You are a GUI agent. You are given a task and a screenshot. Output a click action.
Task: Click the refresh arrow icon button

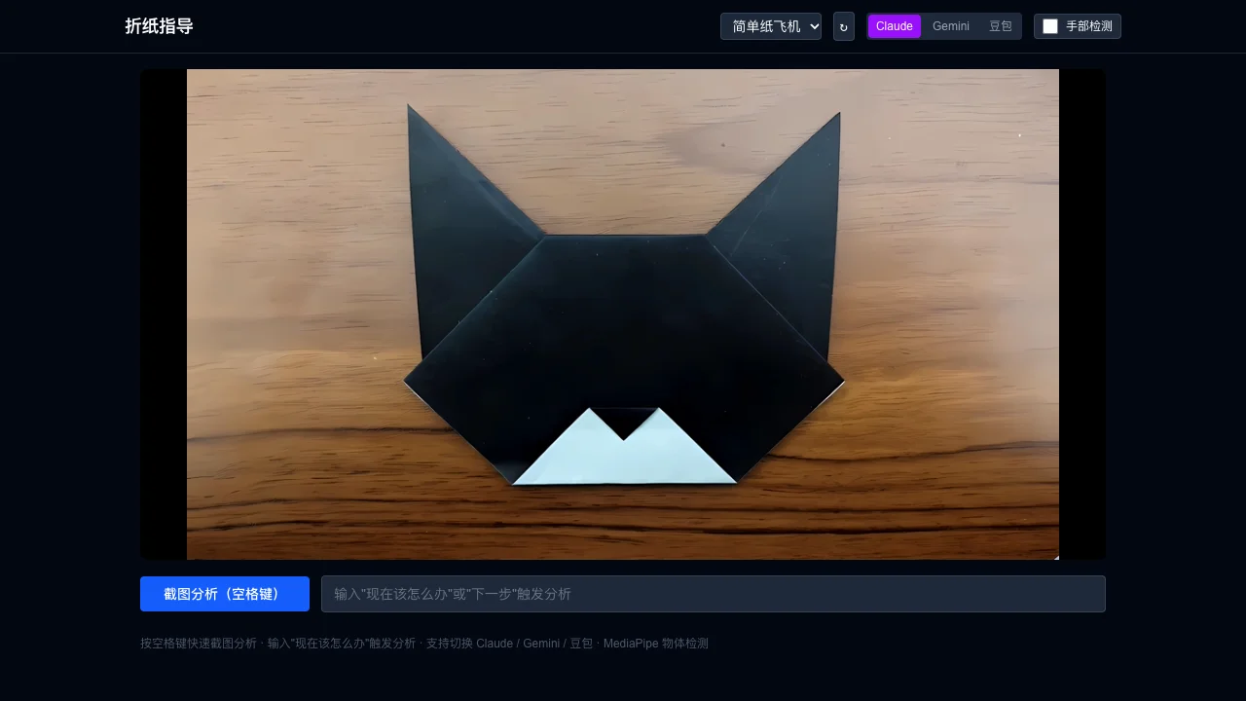pyautogui.click(x=844, y=26)
